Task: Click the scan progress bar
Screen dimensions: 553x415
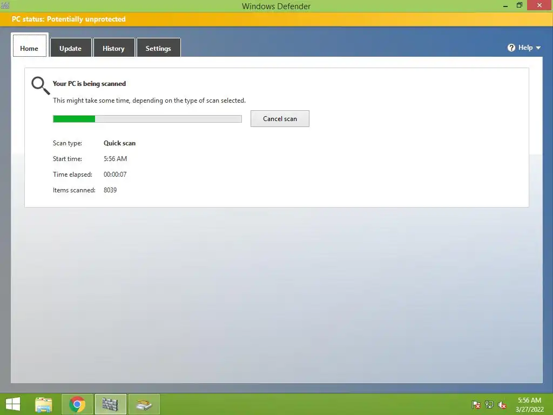Action: [147, 119]
